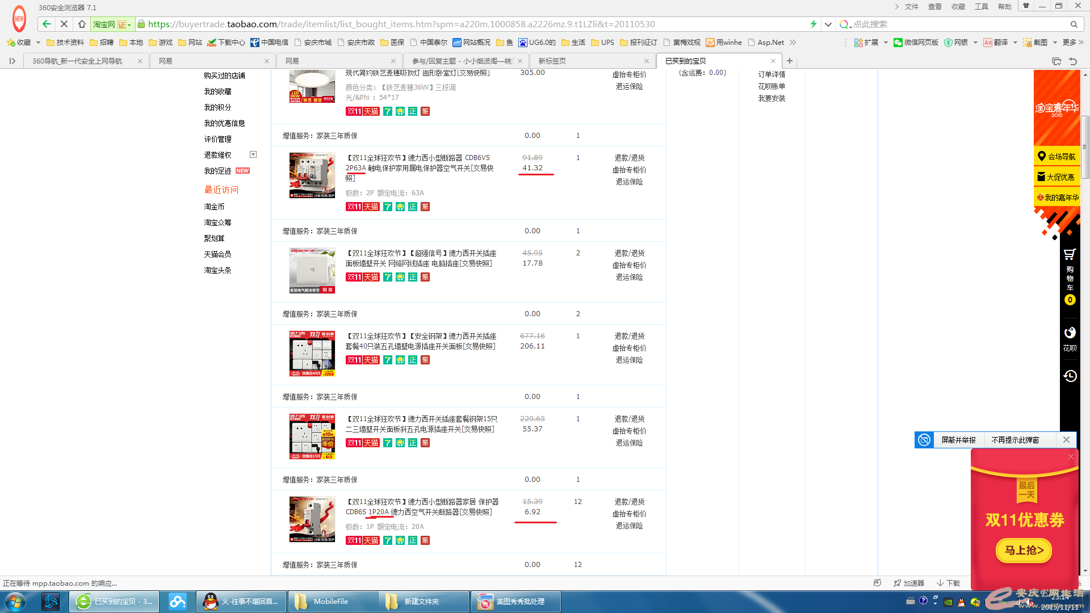Viewport: 1090px width, 613px height.
Task: Expand the 退款维权 sidebar menu arrow
Action: click(253, 154)
